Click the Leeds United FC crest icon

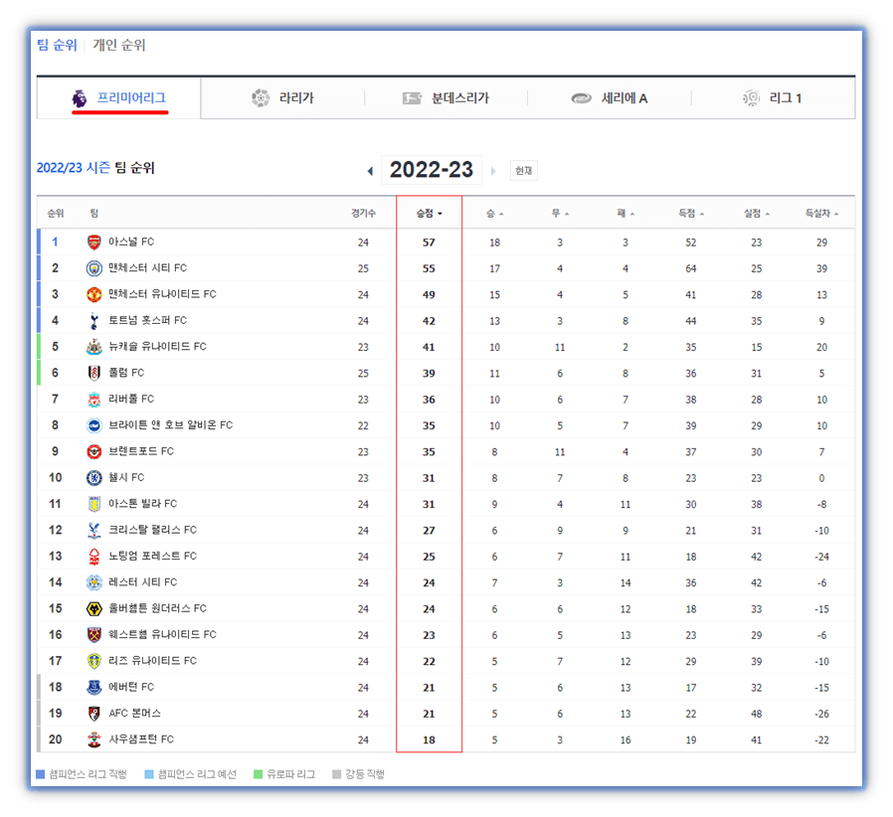coord(93,661)
